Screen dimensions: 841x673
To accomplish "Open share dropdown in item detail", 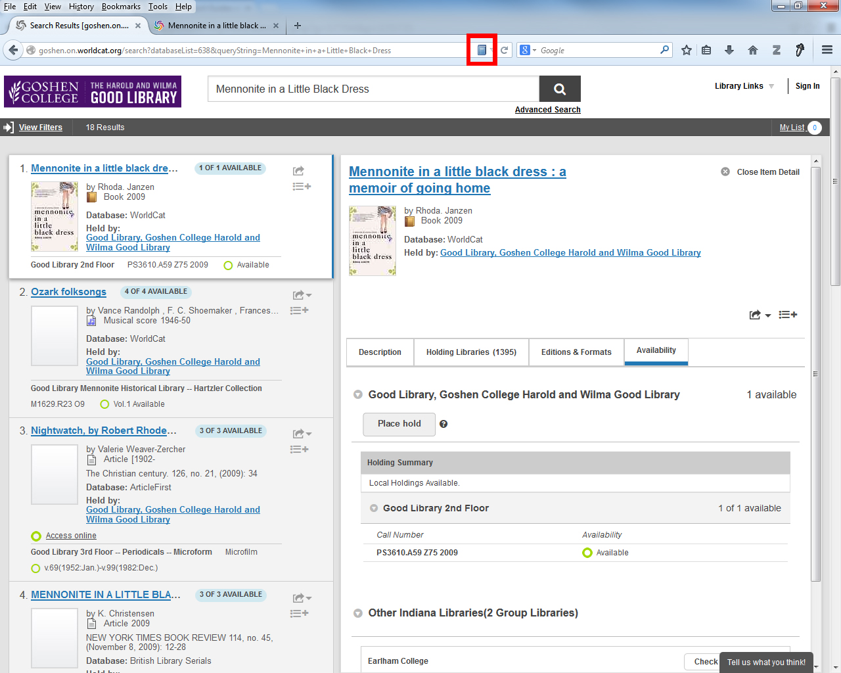I will 760,315.
